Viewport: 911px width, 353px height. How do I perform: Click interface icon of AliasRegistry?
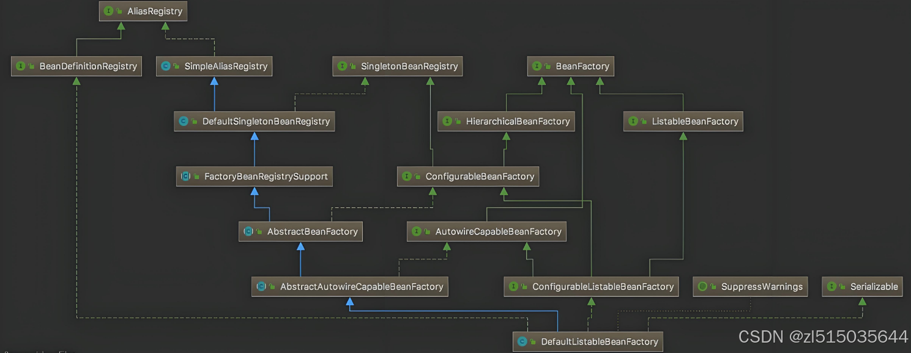pyautogui.click(x=109, y=11)
